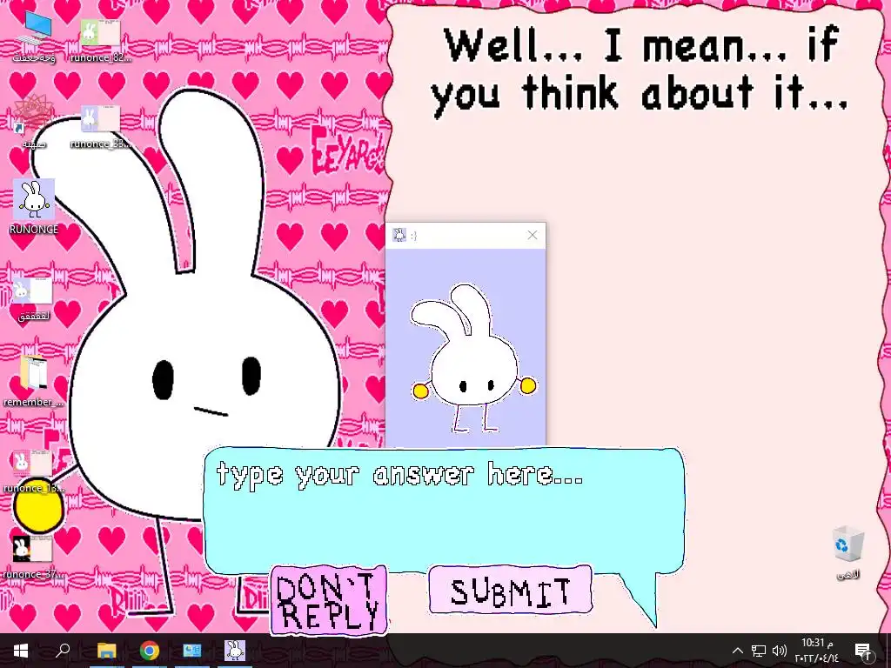Click the SUBMIT button

click(510, 591)
